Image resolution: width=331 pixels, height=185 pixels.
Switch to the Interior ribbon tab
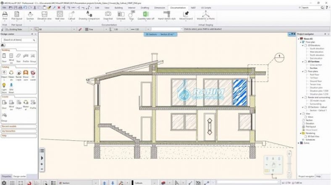131,8
